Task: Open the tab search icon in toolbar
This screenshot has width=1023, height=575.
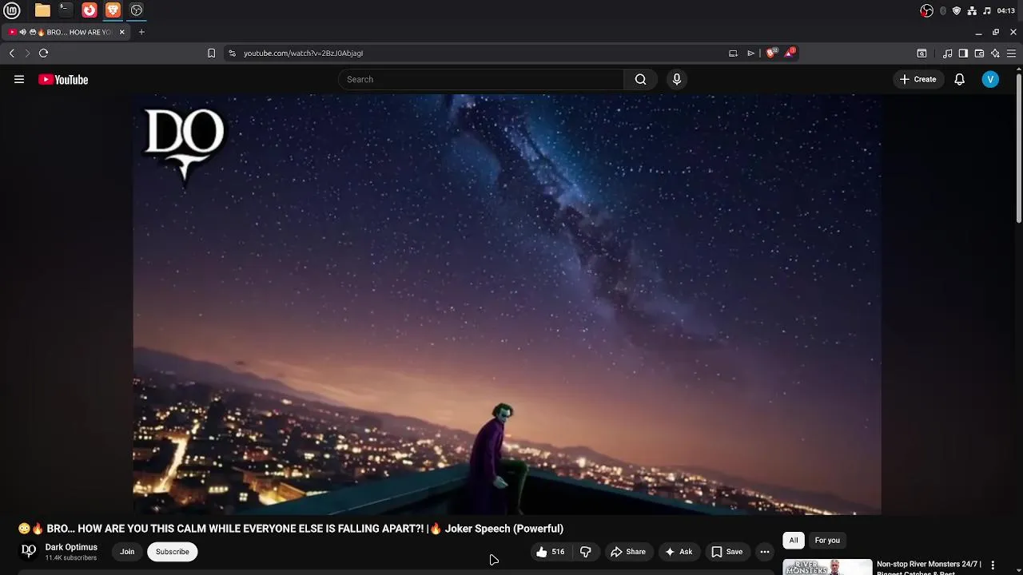Action: 921,54
